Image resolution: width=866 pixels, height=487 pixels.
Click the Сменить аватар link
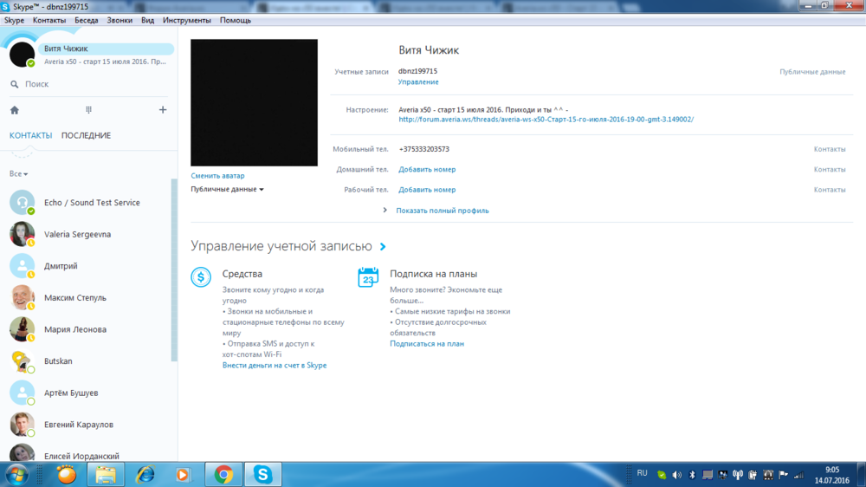(217, 176)
